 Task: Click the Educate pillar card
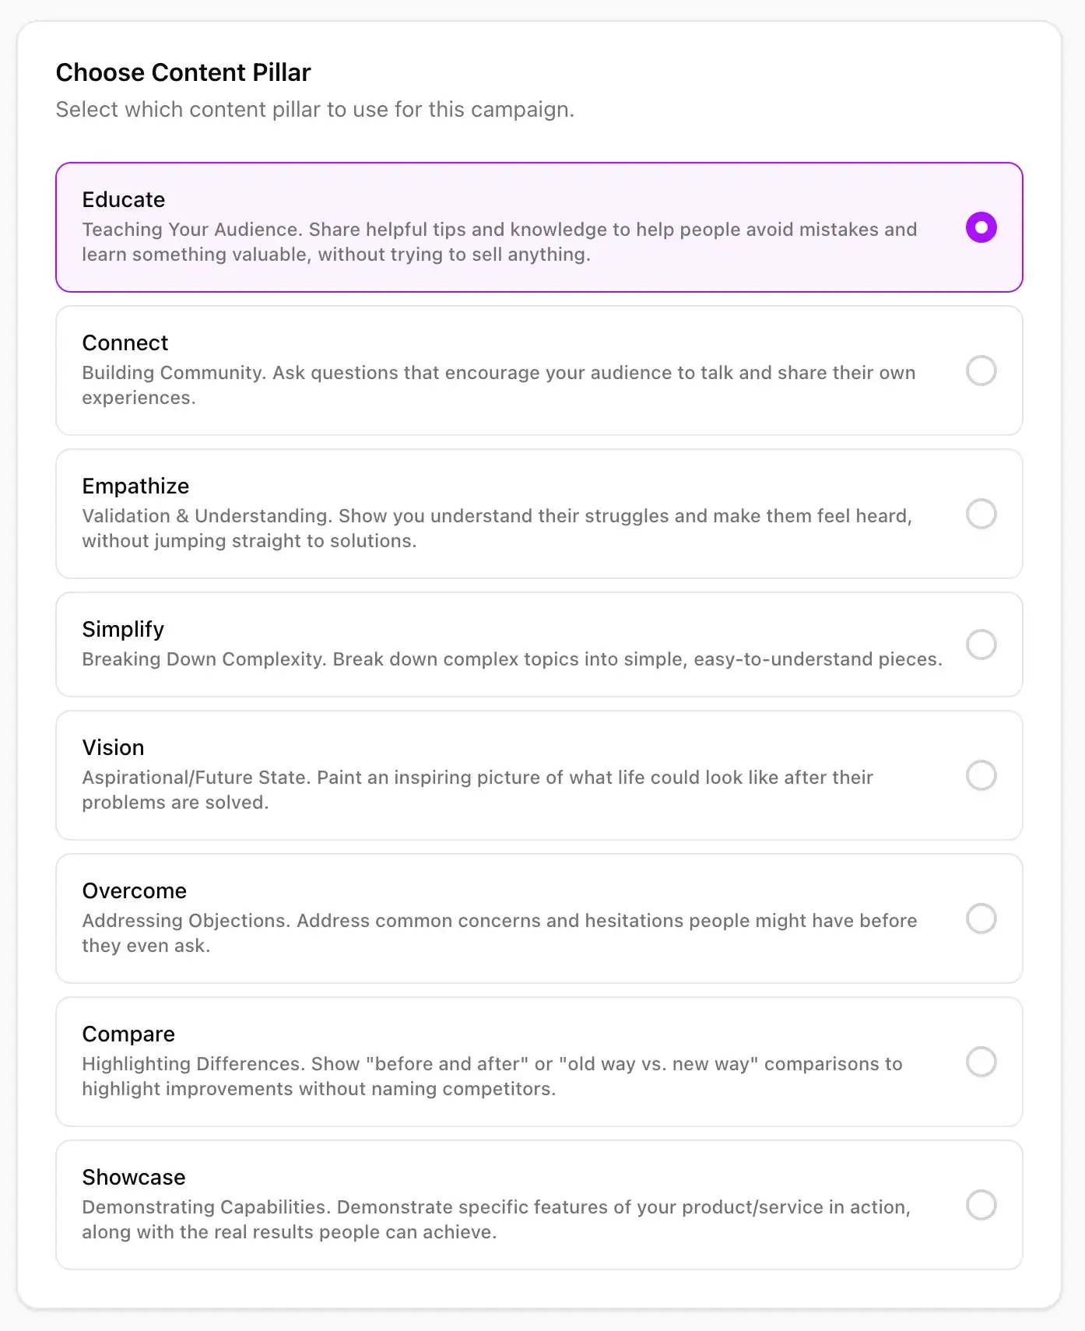coord(467,227)
